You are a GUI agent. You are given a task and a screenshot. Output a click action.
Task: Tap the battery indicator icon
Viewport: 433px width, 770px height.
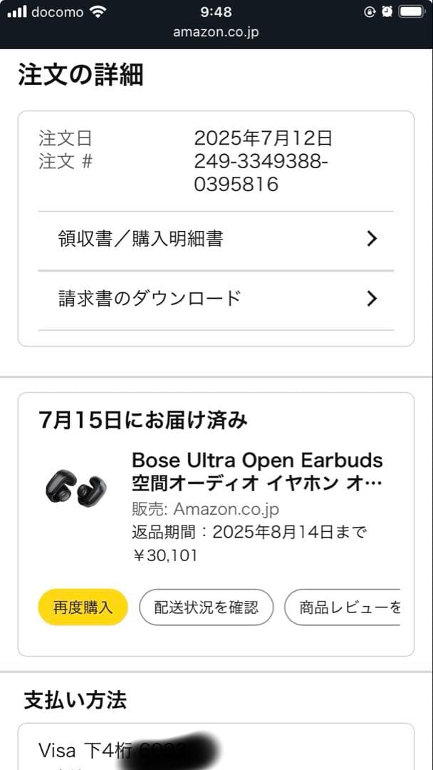tap(410, 11)
